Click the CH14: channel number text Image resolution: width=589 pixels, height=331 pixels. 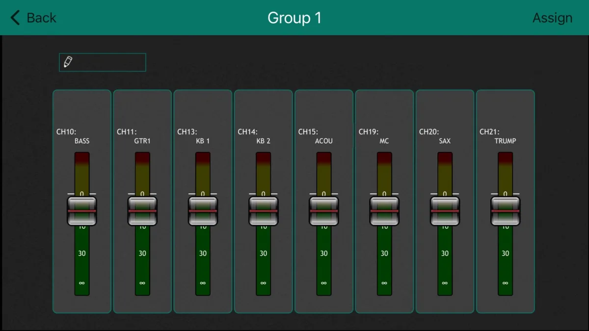click(248, 132)
